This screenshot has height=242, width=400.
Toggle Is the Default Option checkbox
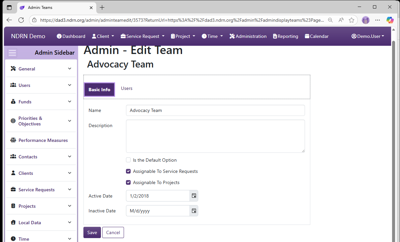click(128, 160)
